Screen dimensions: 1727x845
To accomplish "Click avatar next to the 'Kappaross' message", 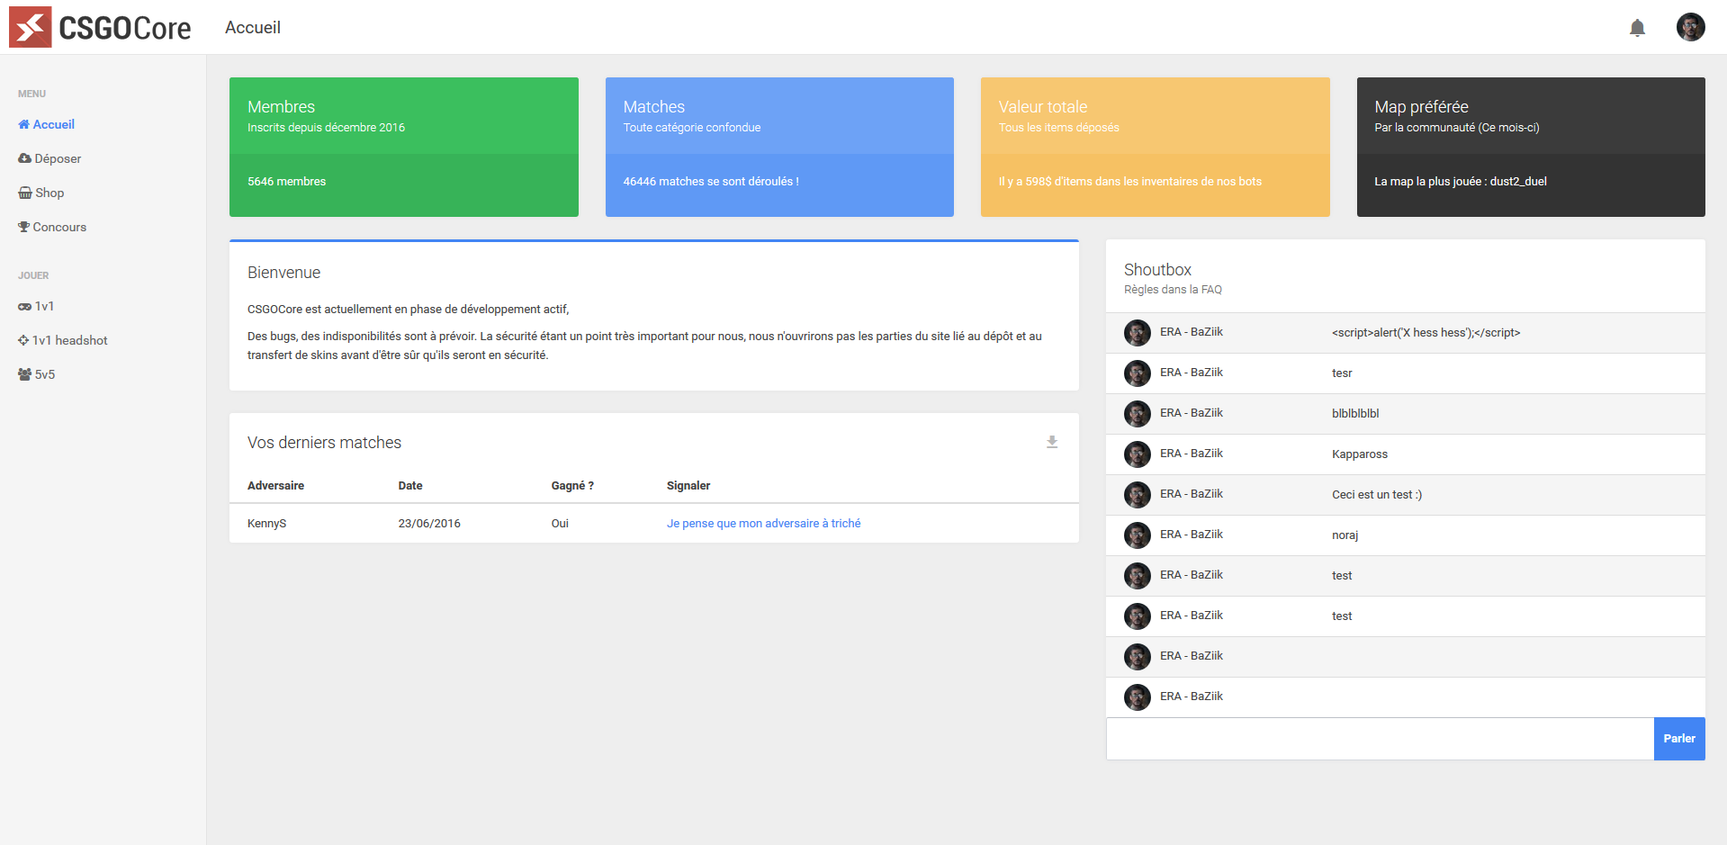I will point(1138,454).
